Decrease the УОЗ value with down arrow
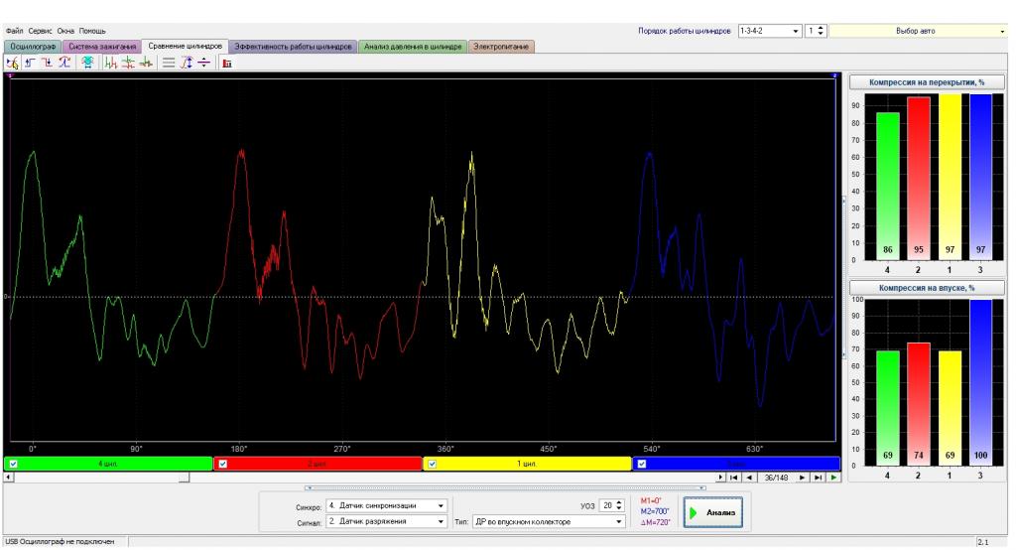Screen dimensions: 1016x550 click(x=619, y=508)
